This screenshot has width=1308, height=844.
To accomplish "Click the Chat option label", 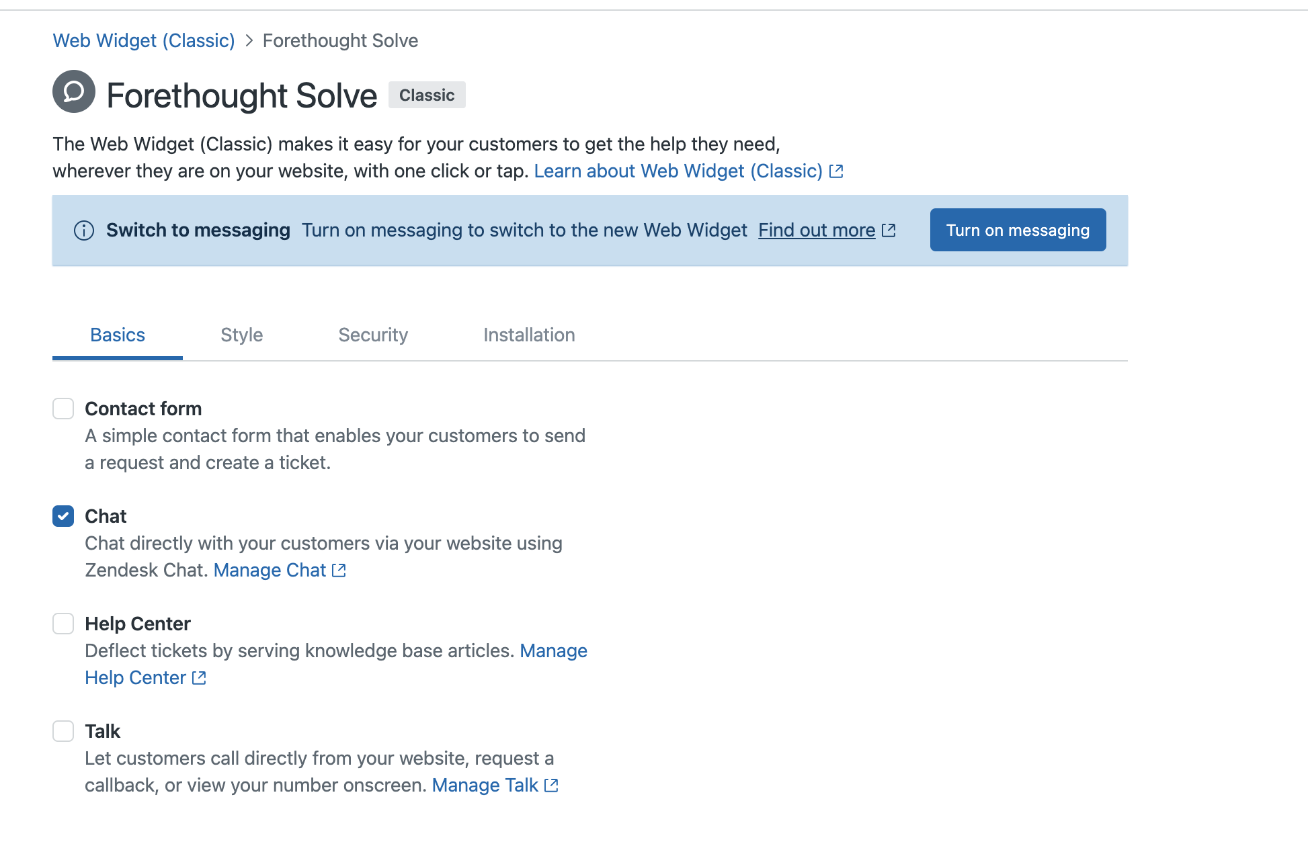I will (x=106, y=516).
